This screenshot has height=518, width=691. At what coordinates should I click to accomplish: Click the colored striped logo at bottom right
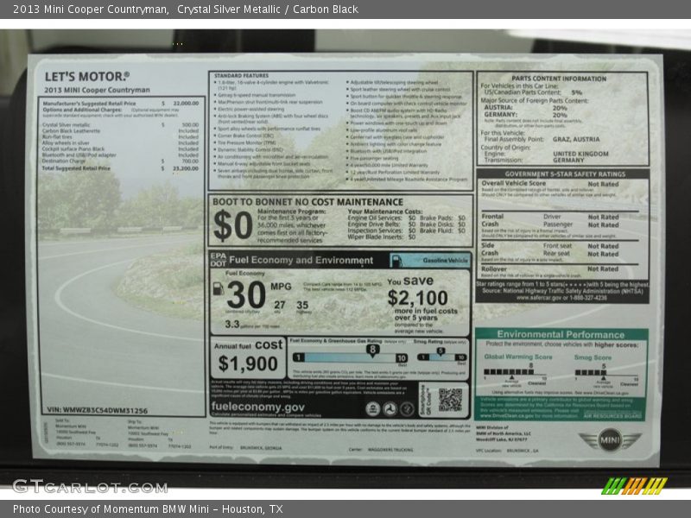coord(635,485)
